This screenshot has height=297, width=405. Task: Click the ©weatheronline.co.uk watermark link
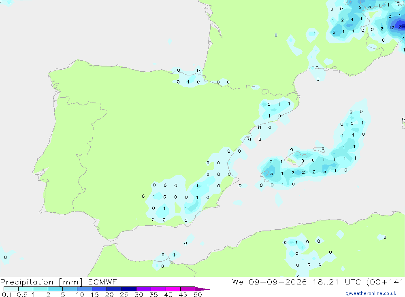371,293
